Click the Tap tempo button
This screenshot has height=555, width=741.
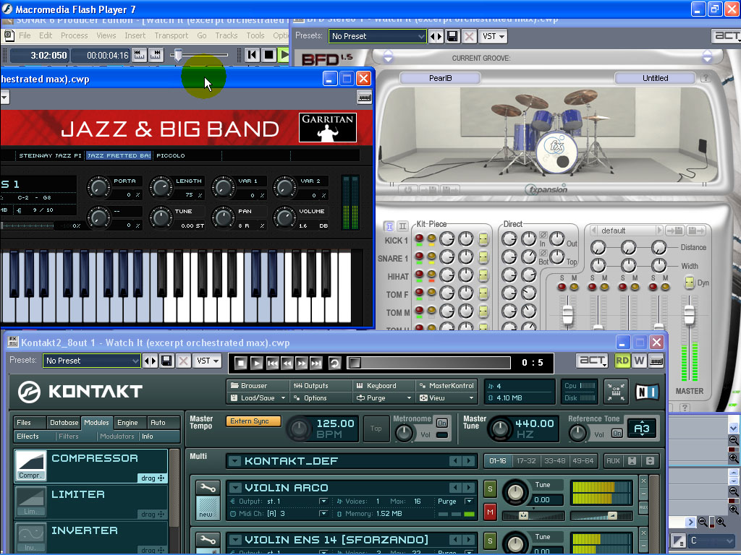376,429
